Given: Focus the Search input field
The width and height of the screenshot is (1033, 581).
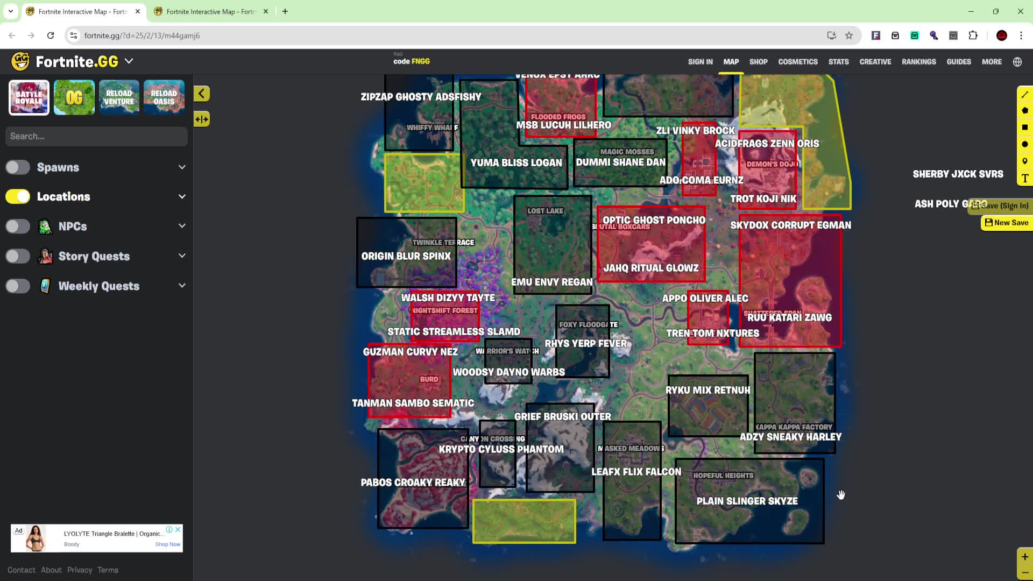Looking at the screenshot, I should pyautogui.click(x=97, y=137).
